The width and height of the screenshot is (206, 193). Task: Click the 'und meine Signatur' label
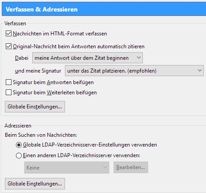[x=38, y=71]
